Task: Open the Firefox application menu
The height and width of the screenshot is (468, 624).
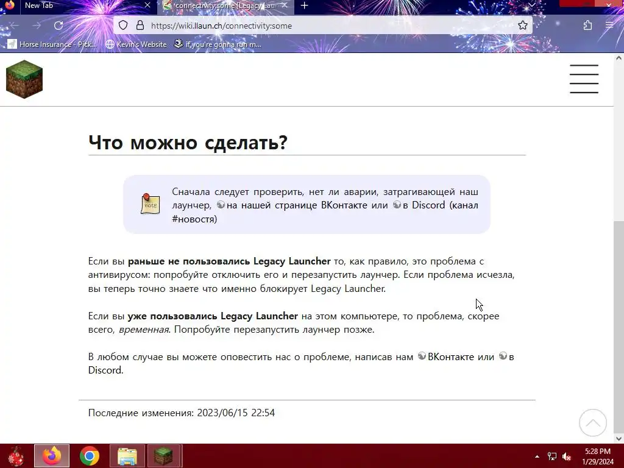Action: tap(609, 26)
